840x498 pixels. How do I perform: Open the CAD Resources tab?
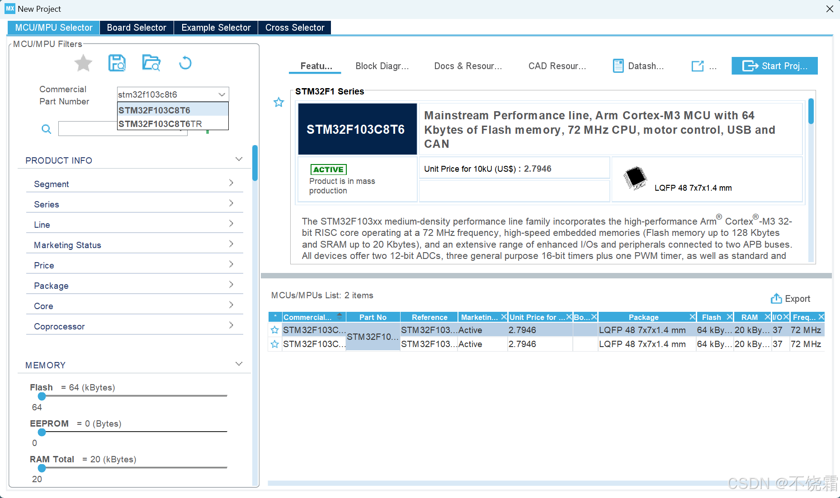coord(557,66)
